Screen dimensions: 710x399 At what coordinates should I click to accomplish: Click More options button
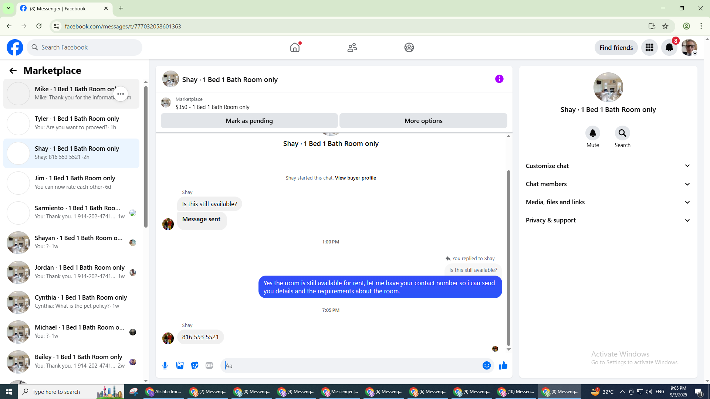pyautogui.click(x=423, y=121)
